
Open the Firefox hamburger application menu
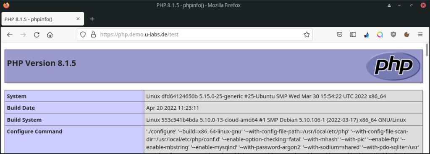click(420, 35)
